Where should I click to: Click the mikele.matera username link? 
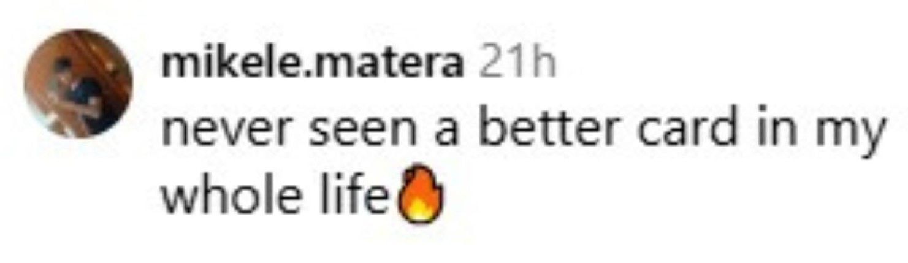coord(313,65)
